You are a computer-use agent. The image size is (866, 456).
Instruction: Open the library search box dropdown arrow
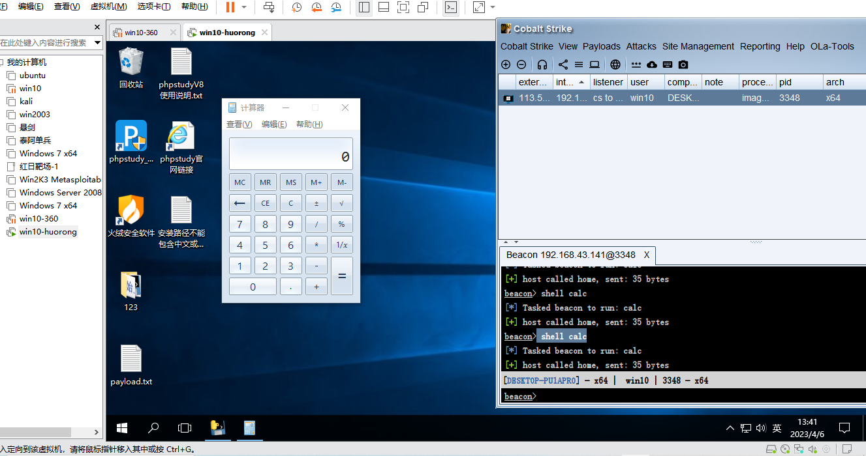click(97, 43)
